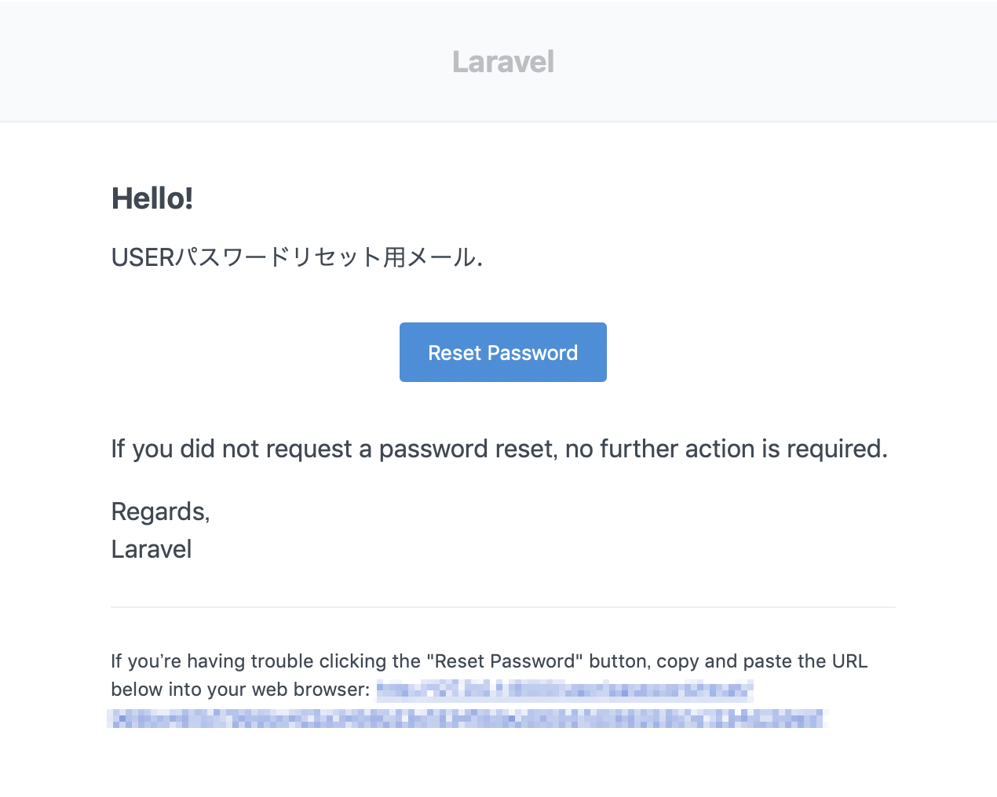Click the horizontal divider line below signature
This screenshot has width=997, height=797.
click(x=502, y=606)
